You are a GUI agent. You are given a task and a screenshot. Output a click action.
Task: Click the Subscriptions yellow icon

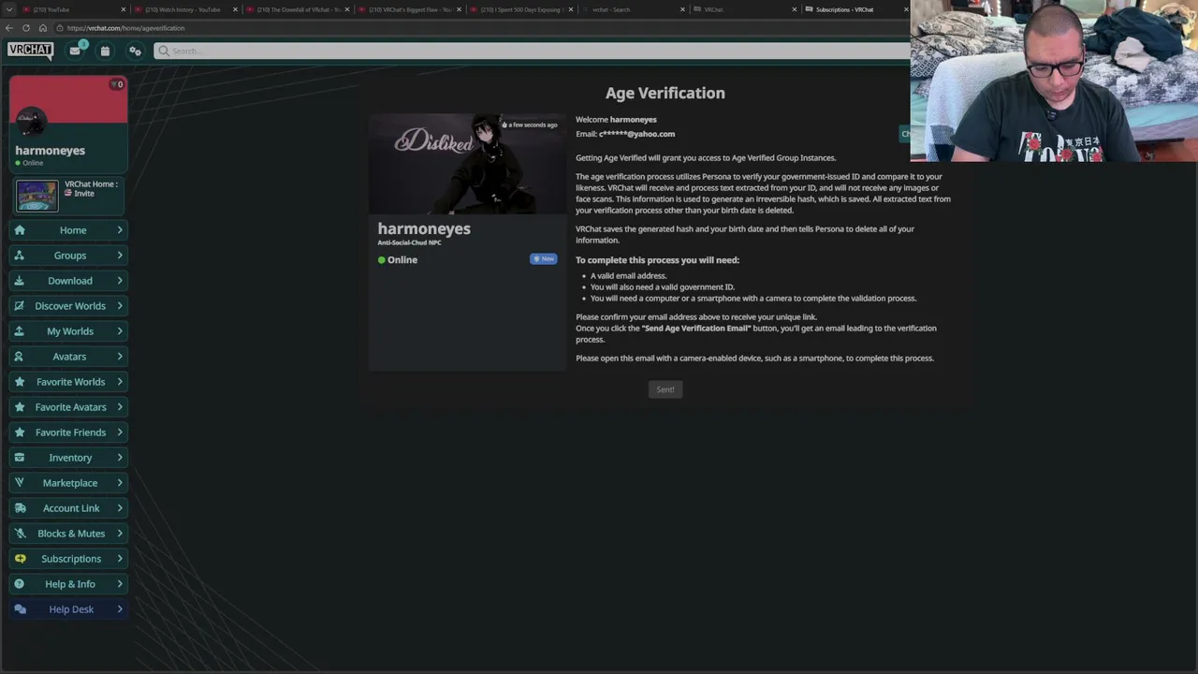pos(20,559)
